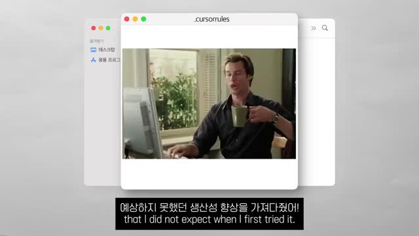Expand the toolbar overflow chevrons in Finder
Viewport: 419px width, 236px height.
click(x=314, y=28)
